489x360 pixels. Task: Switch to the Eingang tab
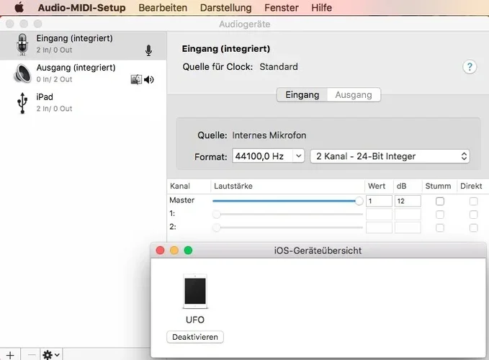(302, 95)
